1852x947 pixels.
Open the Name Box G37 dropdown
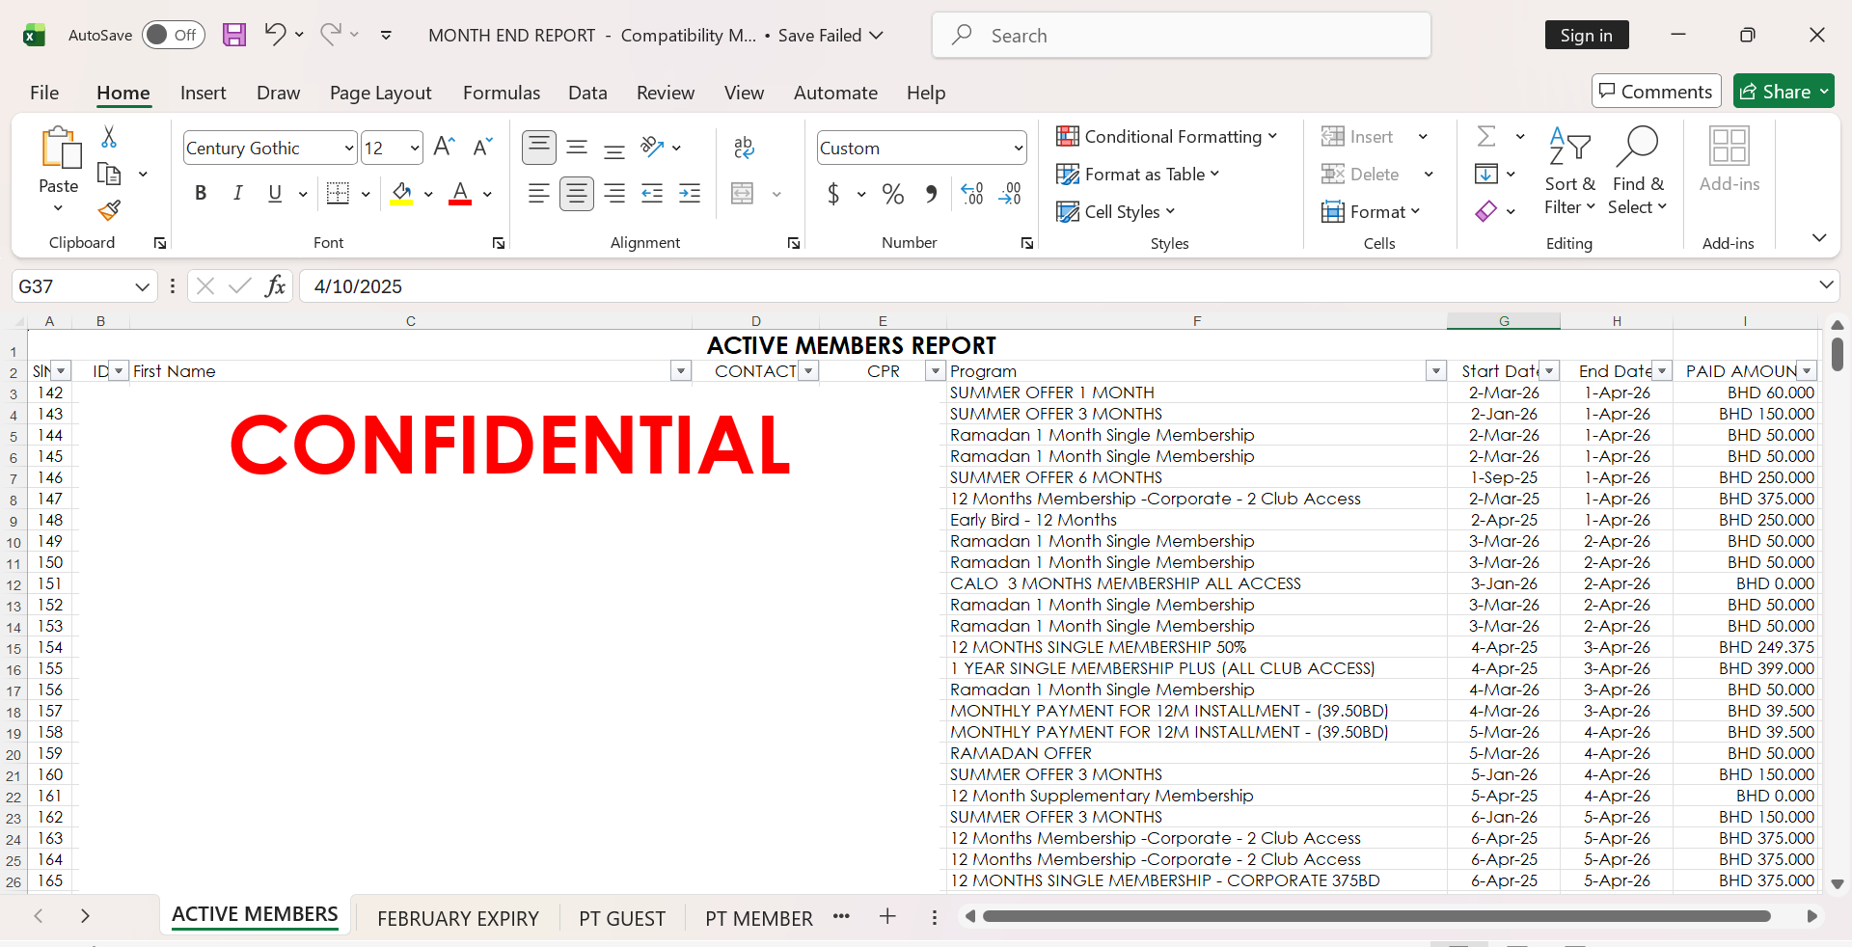click(x=142, y=286)
